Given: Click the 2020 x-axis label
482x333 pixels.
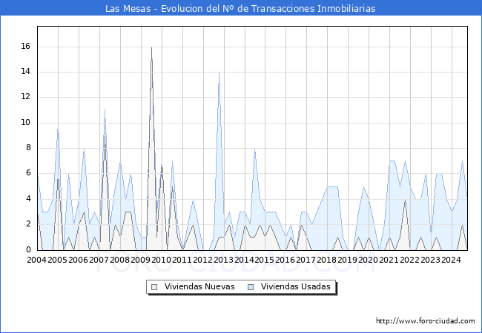Looking at the screenshot, I should 368,260.
